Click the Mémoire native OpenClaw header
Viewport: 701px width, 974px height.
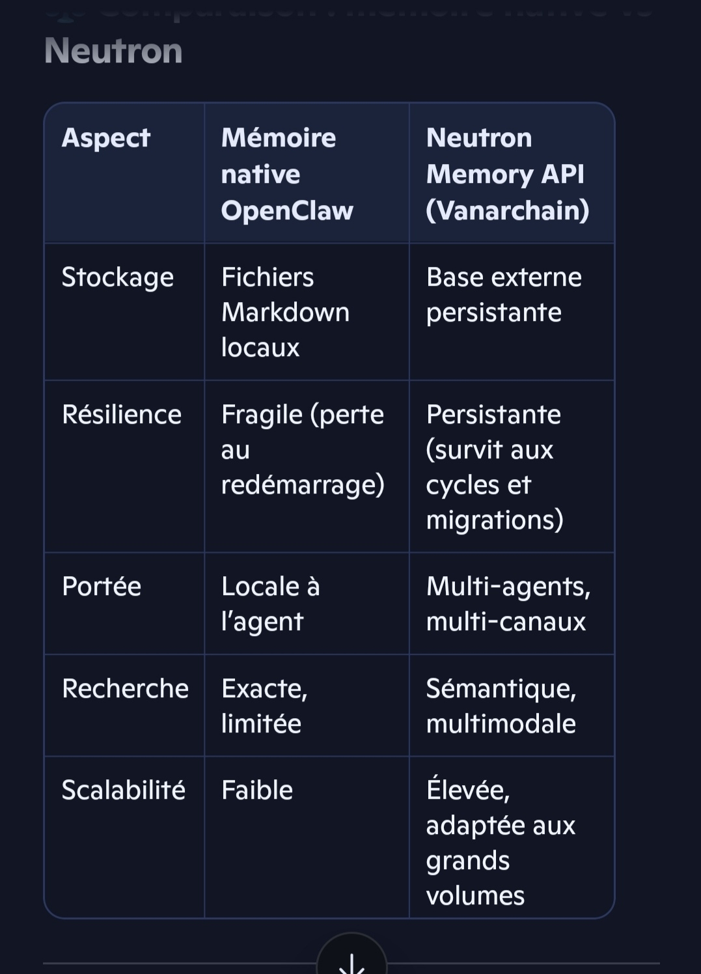(287, 174)
